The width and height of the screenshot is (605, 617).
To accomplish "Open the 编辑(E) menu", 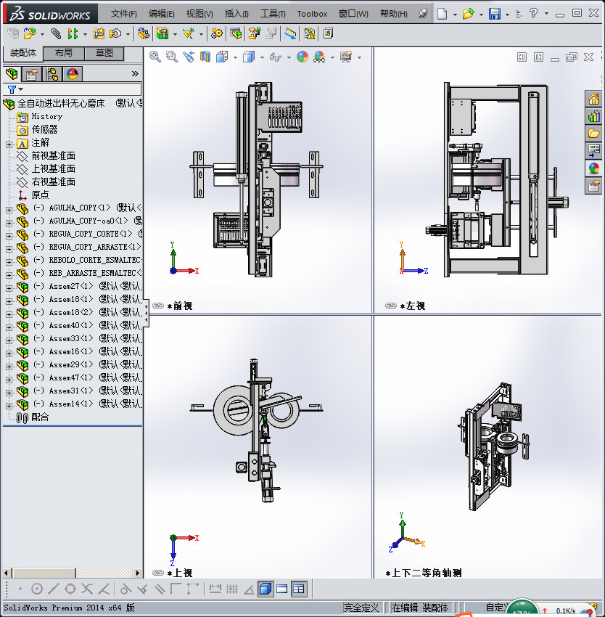I will 161,14.
